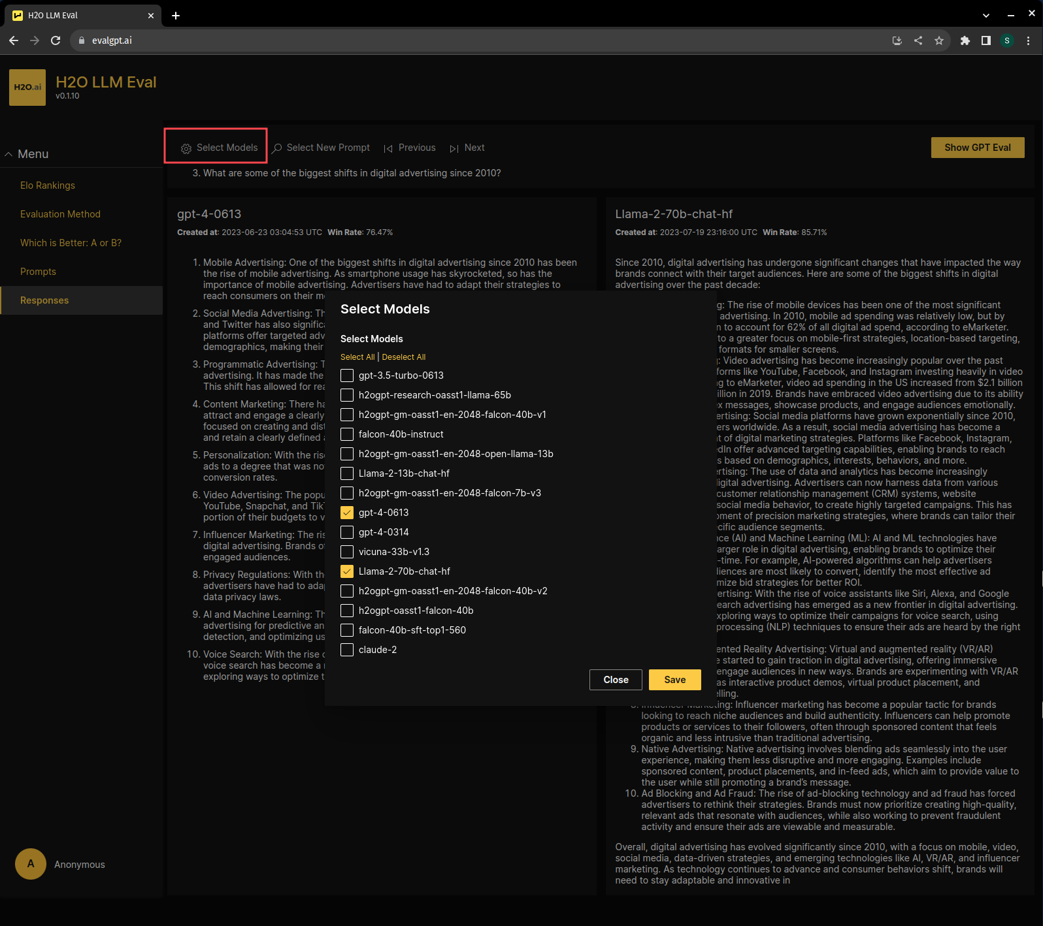Click Select New Prompt button
1043x926 pixels.
pyautogui.click(x=321, y=148)
